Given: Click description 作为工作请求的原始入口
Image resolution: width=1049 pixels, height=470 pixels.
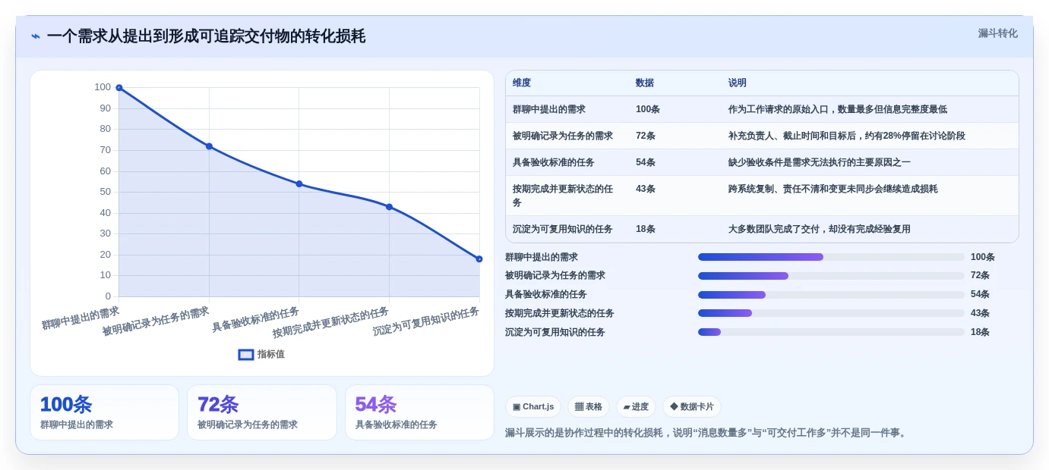Looking at the screenshot, I should tap(838, 109).
